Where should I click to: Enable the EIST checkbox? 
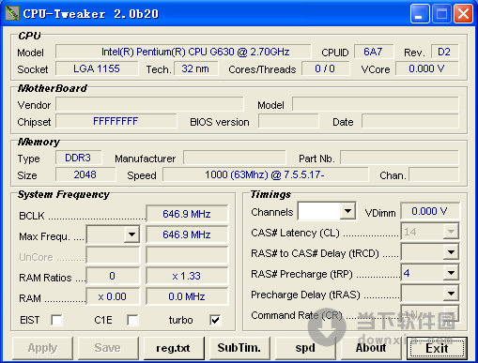pyautogui.click(x=56, y=320)
